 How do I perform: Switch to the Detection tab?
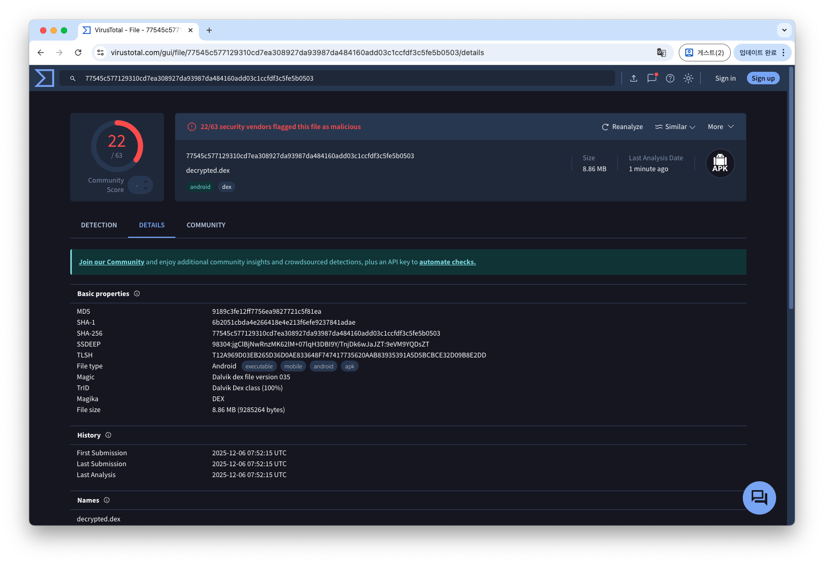(99, 225)
